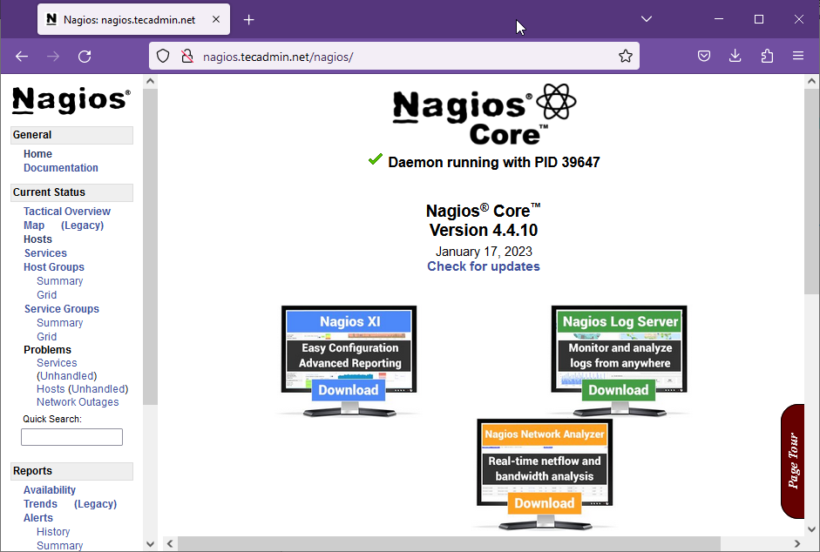Open the Alerts report
The image size is (820, 552).
click(38, 517)
